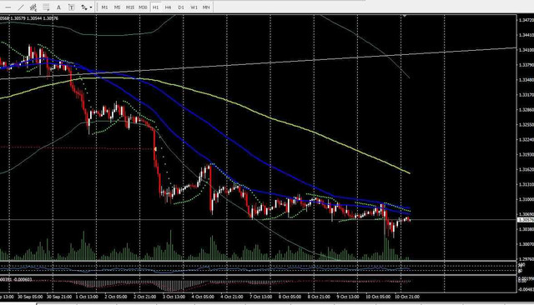534x305 pixels.
Task: Click the 1.34720 price scale label
Action: tap(526, 20)
